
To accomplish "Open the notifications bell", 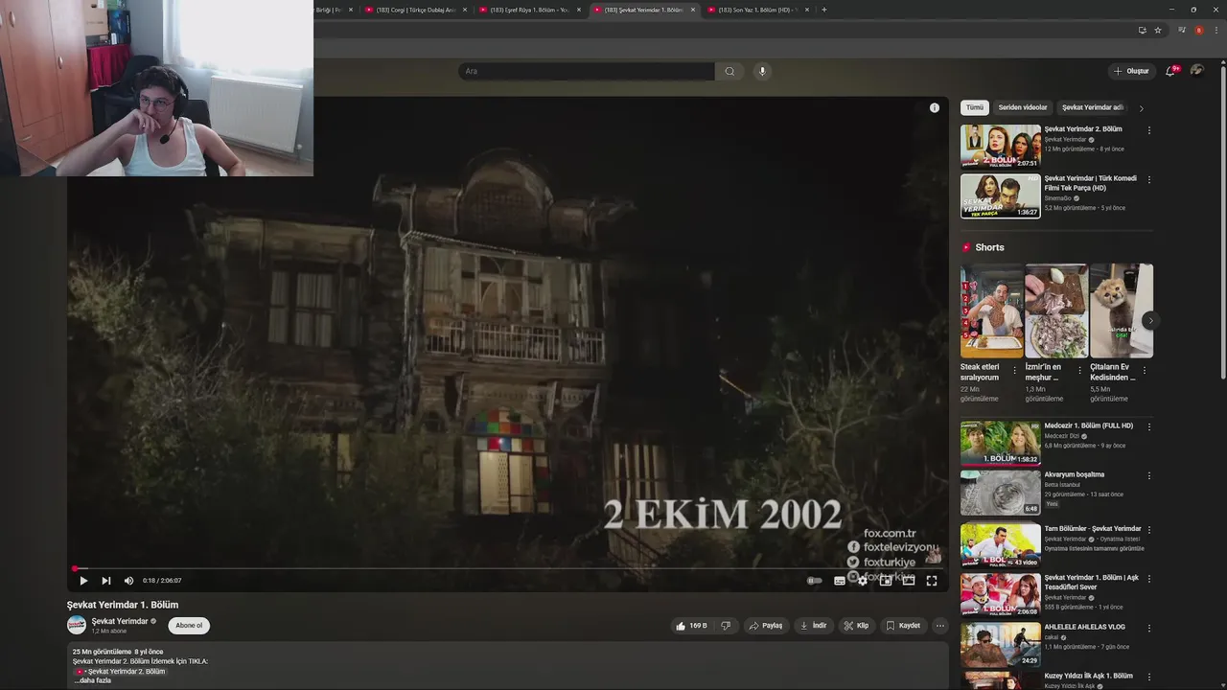I will (1171, 71).
